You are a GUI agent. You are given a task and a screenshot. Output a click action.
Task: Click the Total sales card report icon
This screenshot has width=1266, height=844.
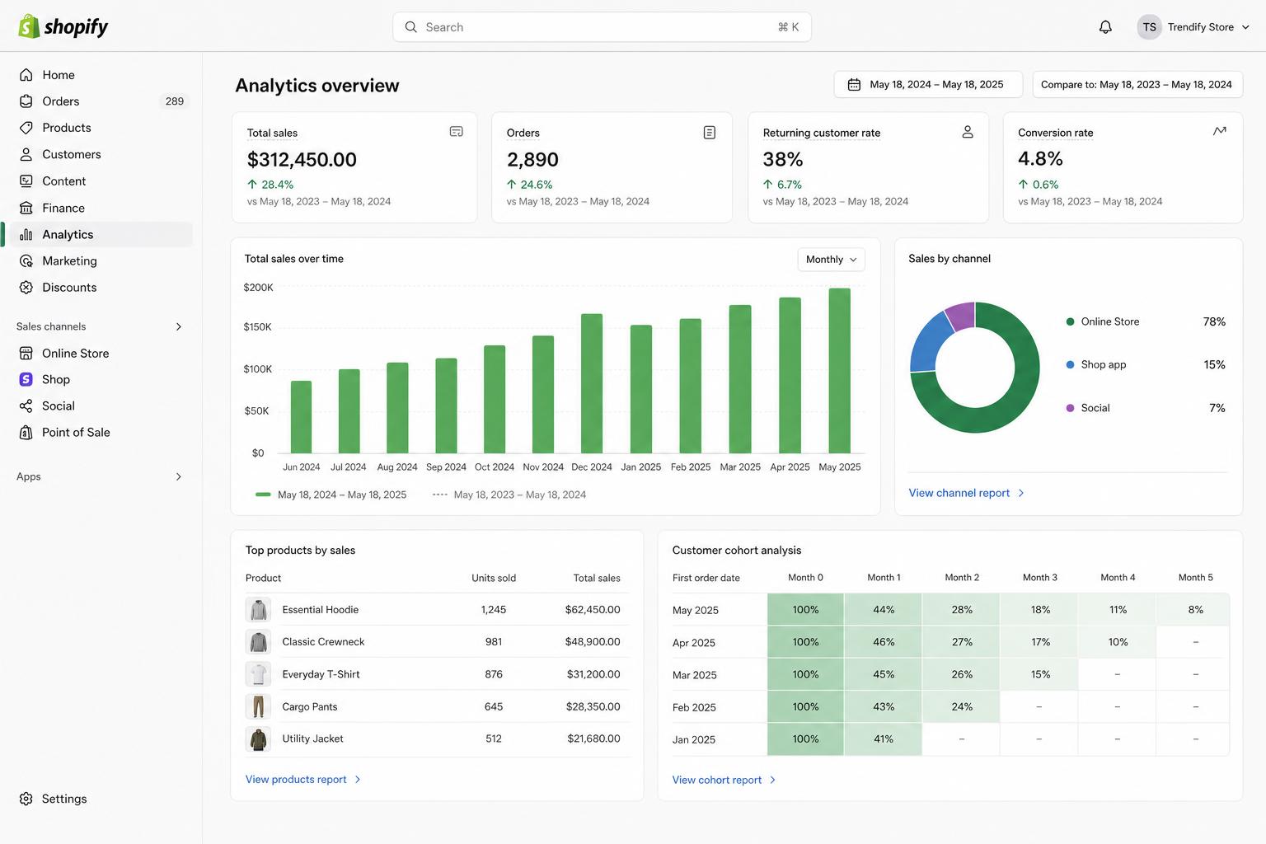(456, 132)
